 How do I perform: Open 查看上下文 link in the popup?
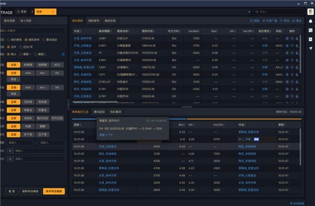(106, 135)
